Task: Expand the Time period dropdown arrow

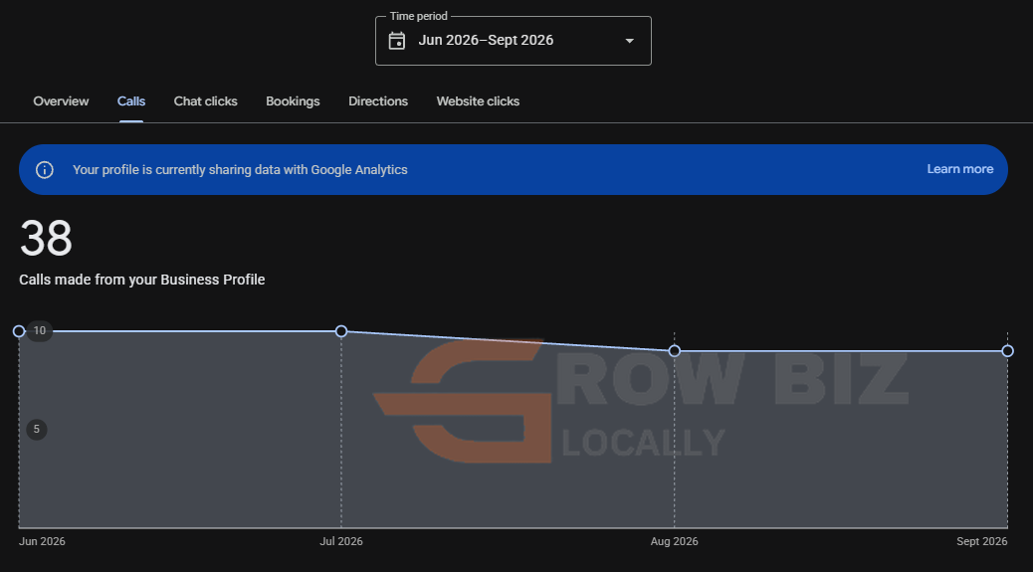Action: [x=629, y=41]
